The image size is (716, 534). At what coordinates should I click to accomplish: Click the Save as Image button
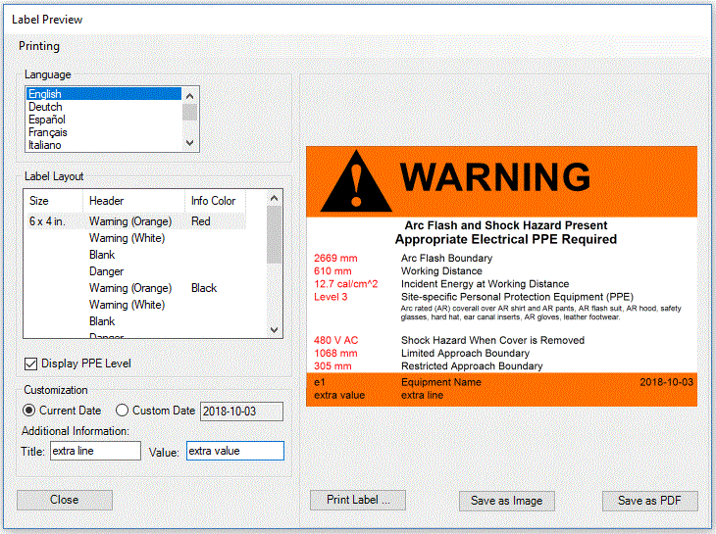click(x=507, y=501)
